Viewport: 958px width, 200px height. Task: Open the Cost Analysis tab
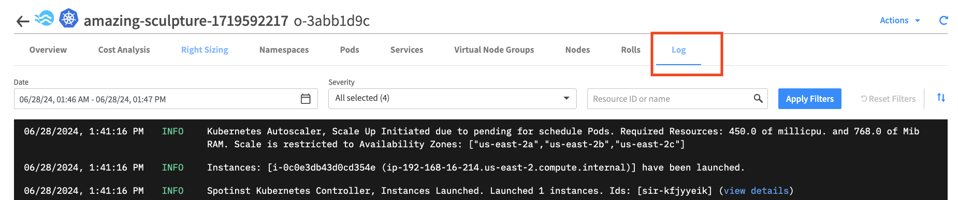[124, 50]
